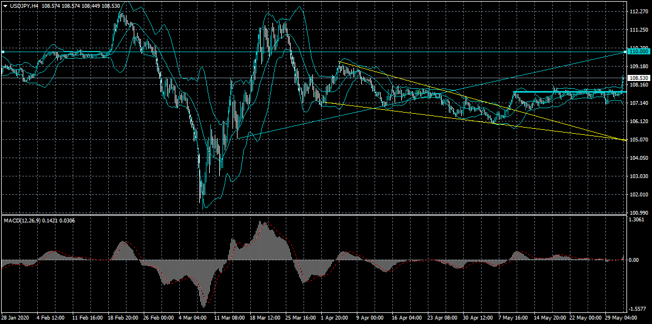This screenshot has width=652, height=324.
Task: Select the USDJPY,H4 chart title text
Action: point(23,4)
